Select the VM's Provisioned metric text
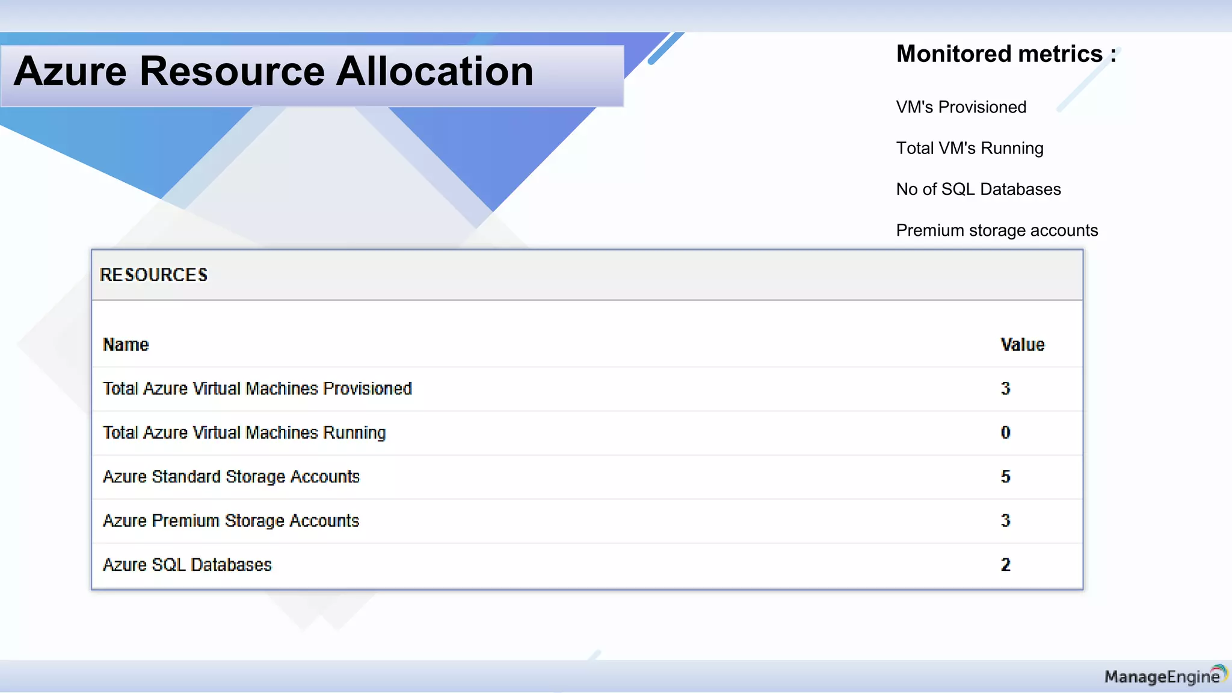 click(x=961, y=107)
